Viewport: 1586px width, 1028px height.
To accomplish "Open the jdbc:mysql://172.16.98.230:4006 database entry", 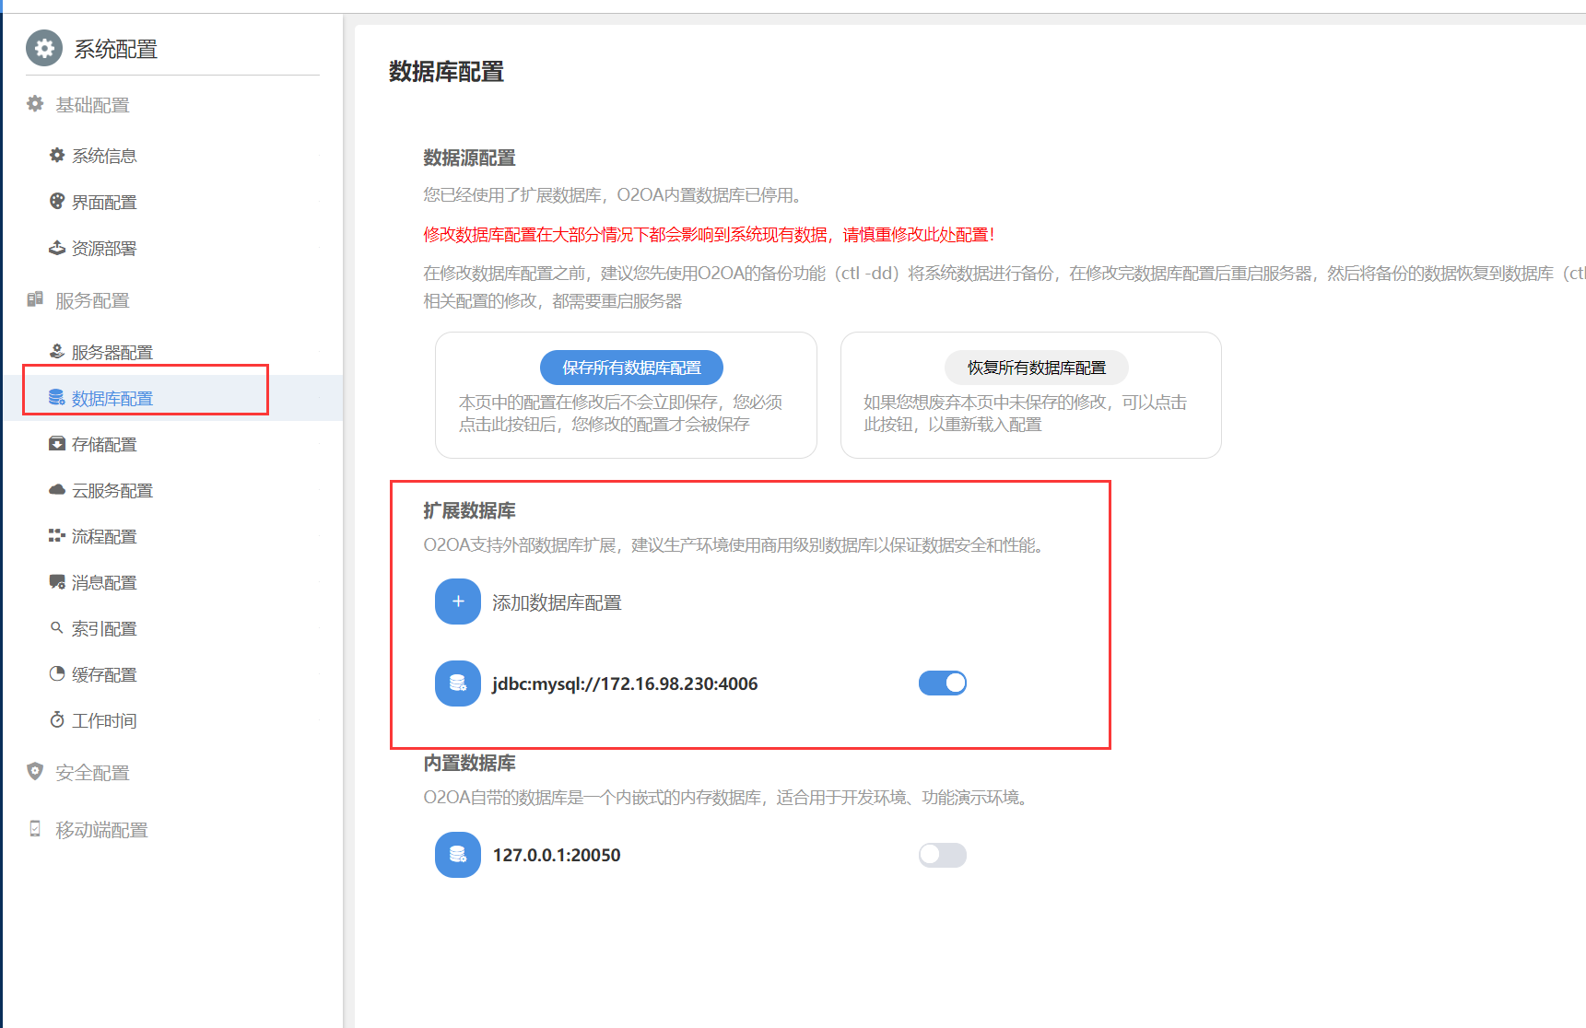I will coord(625,683).
